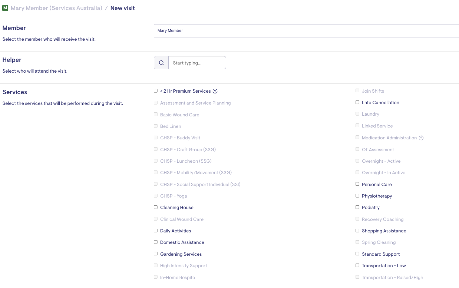This screenshot has width=459, height=288.
Task: Select the Cleaning House checkbox
Action: click(156, 207)
